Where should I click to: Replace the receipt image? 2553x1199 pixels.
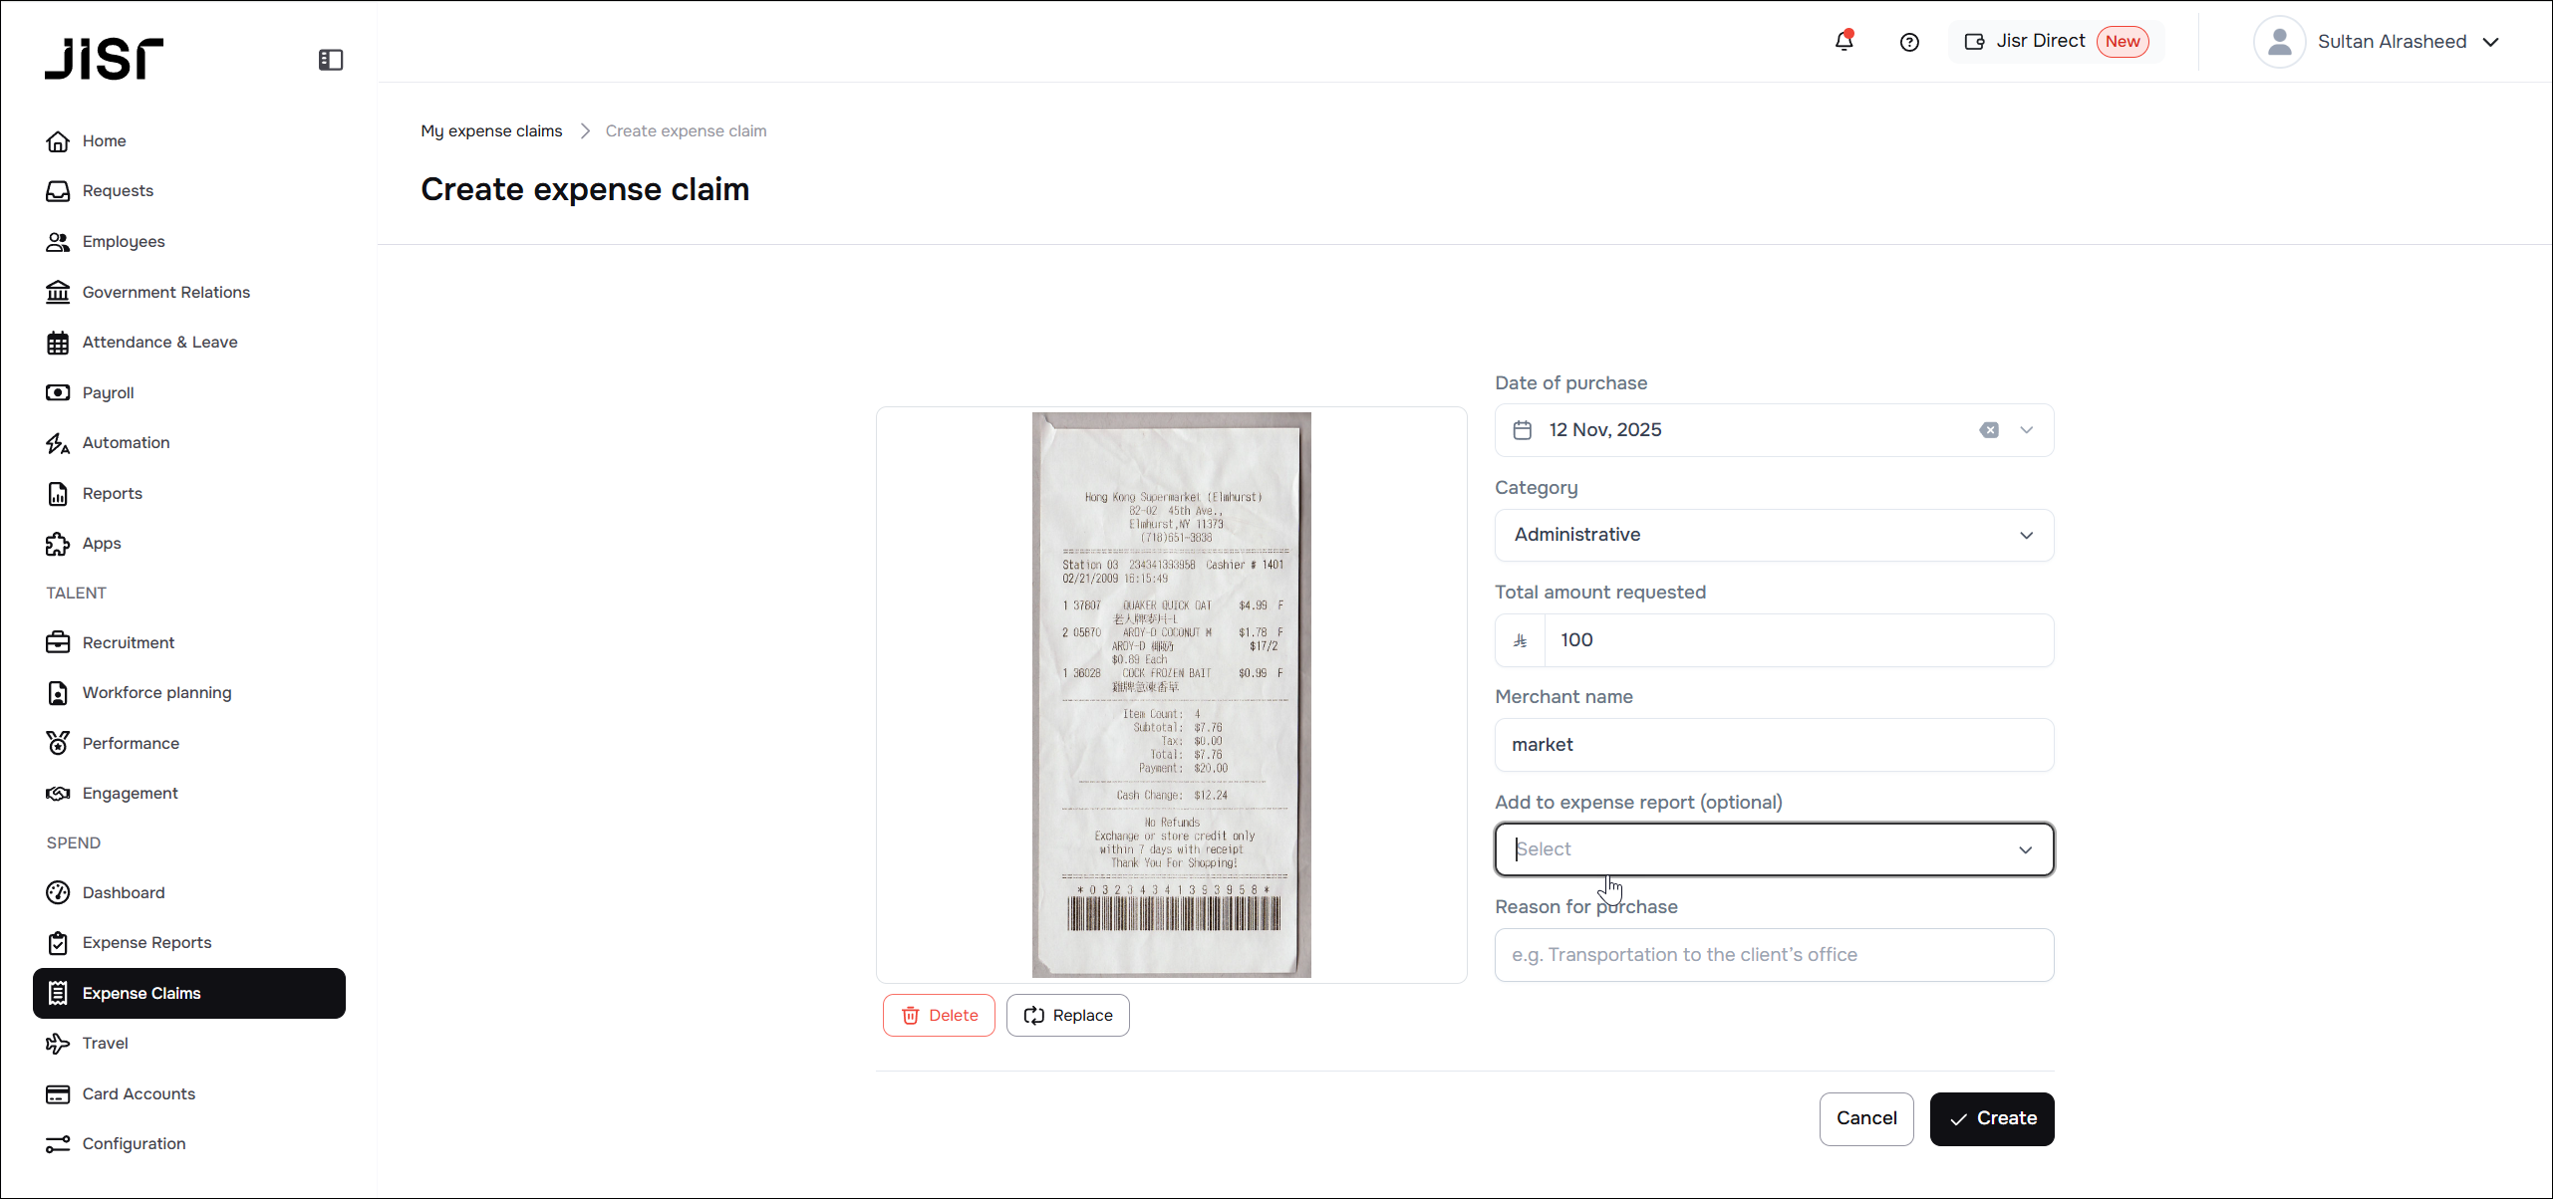[x=1067, y=1015]
